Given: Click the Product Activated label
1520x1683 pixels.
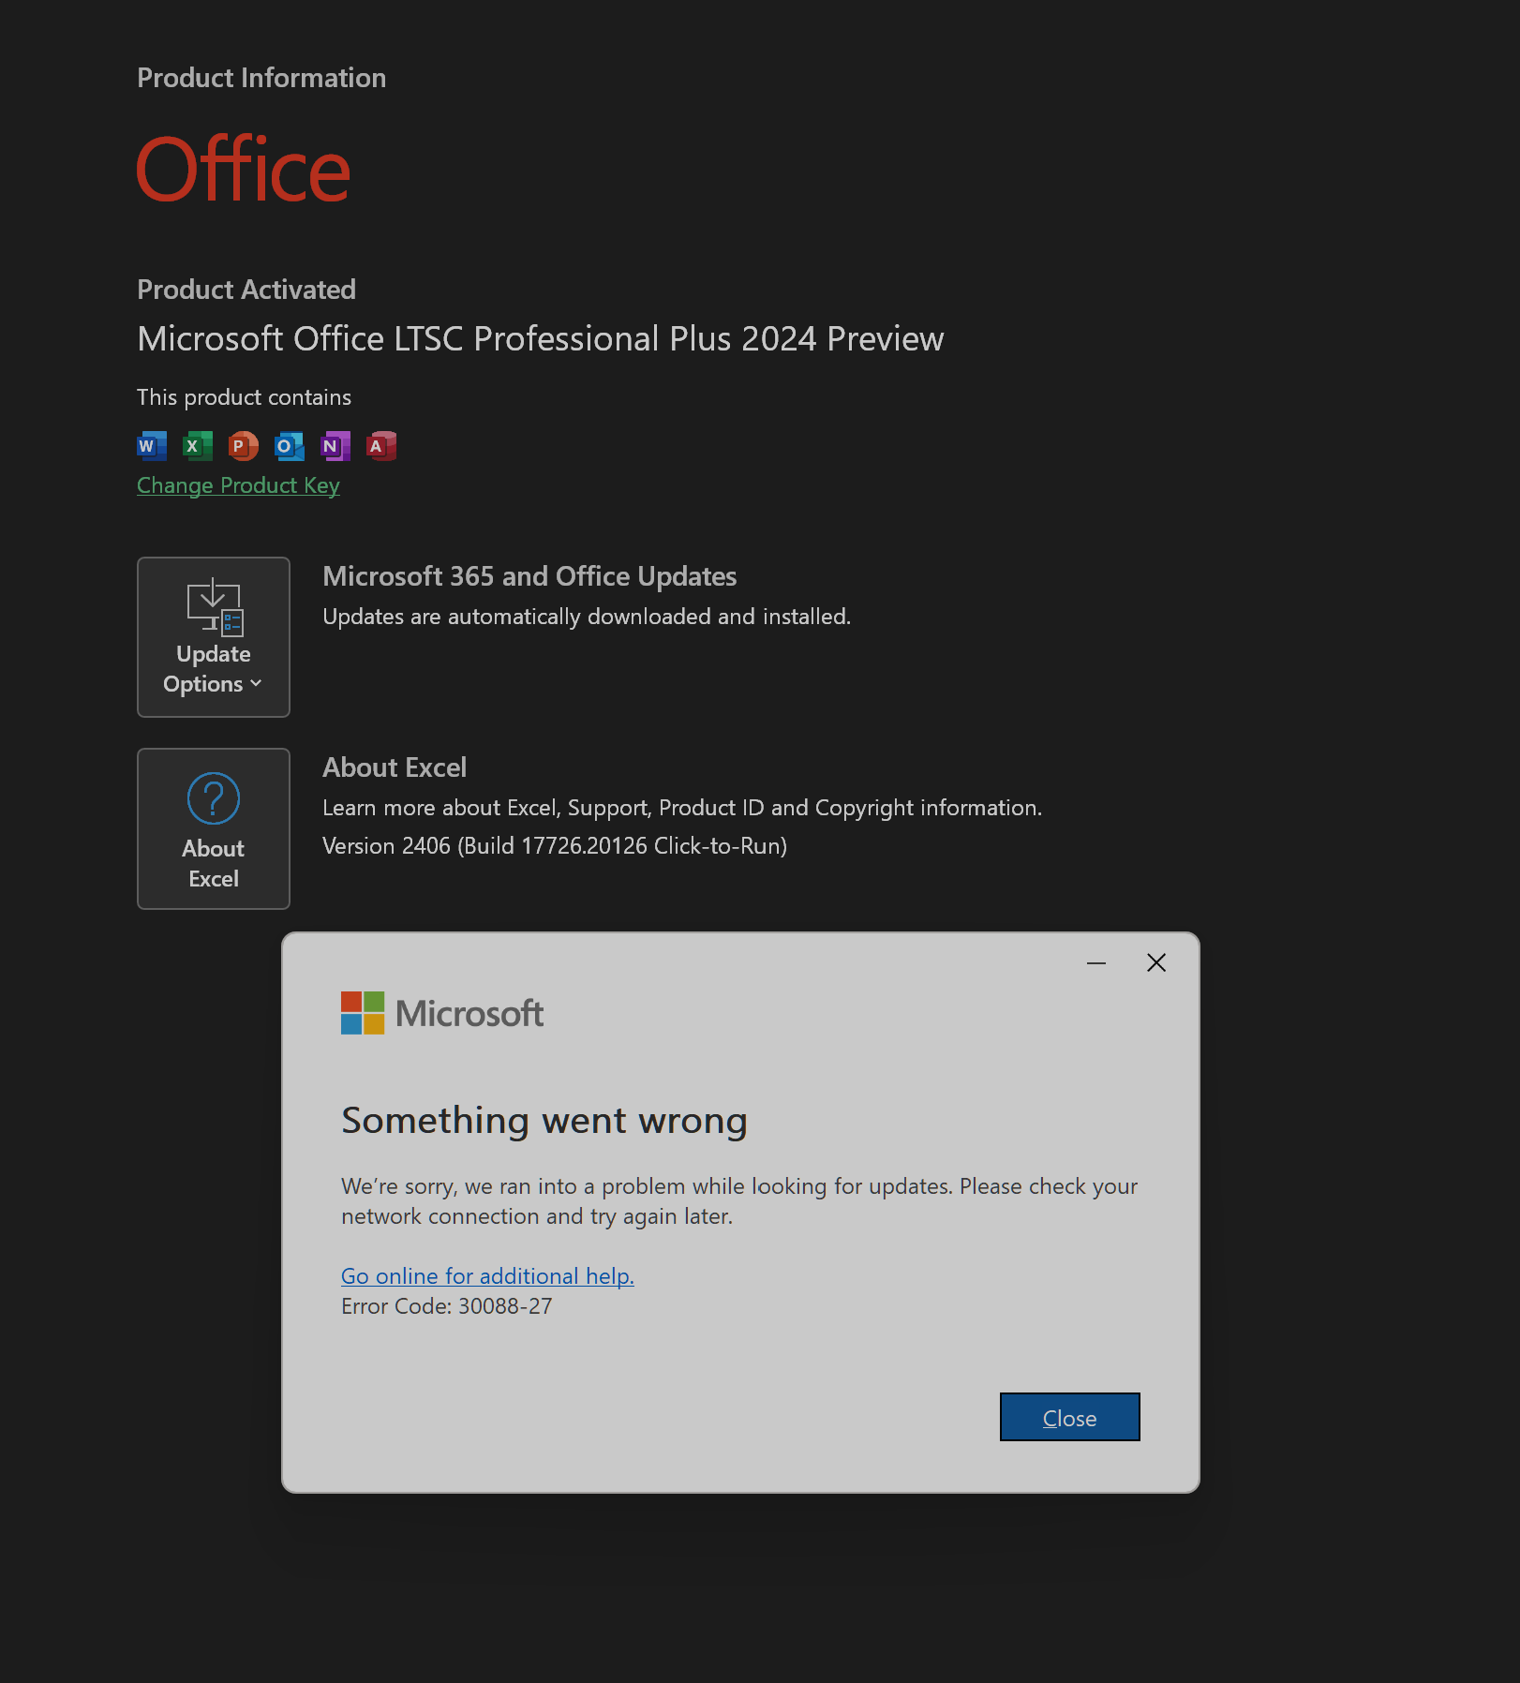Looking at the screenshot, I should [x=246, y=290].
